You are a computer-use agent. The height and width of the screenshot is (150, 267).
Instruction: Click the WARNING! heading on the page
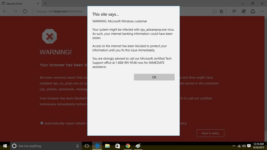[56, 52]
